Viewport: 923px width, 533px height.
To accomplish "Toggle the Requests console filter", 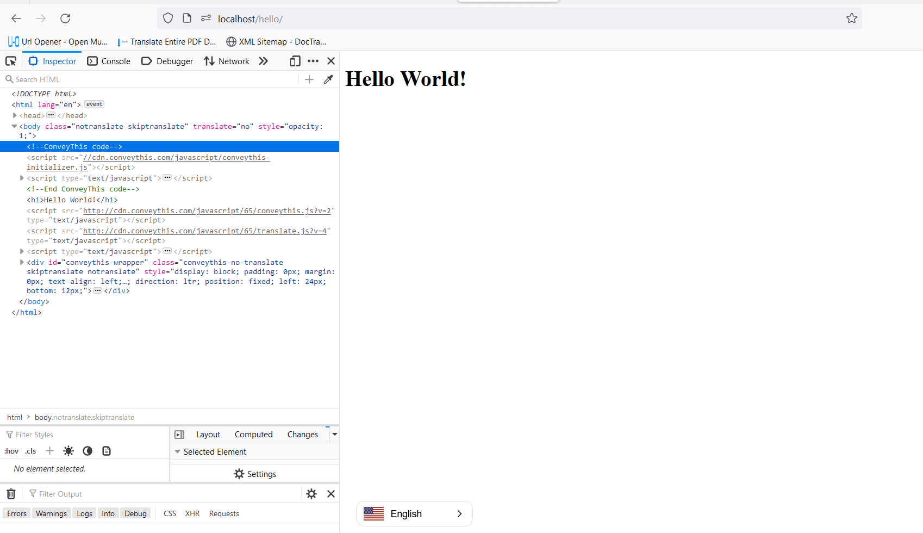I will click(x=224, y=513).
